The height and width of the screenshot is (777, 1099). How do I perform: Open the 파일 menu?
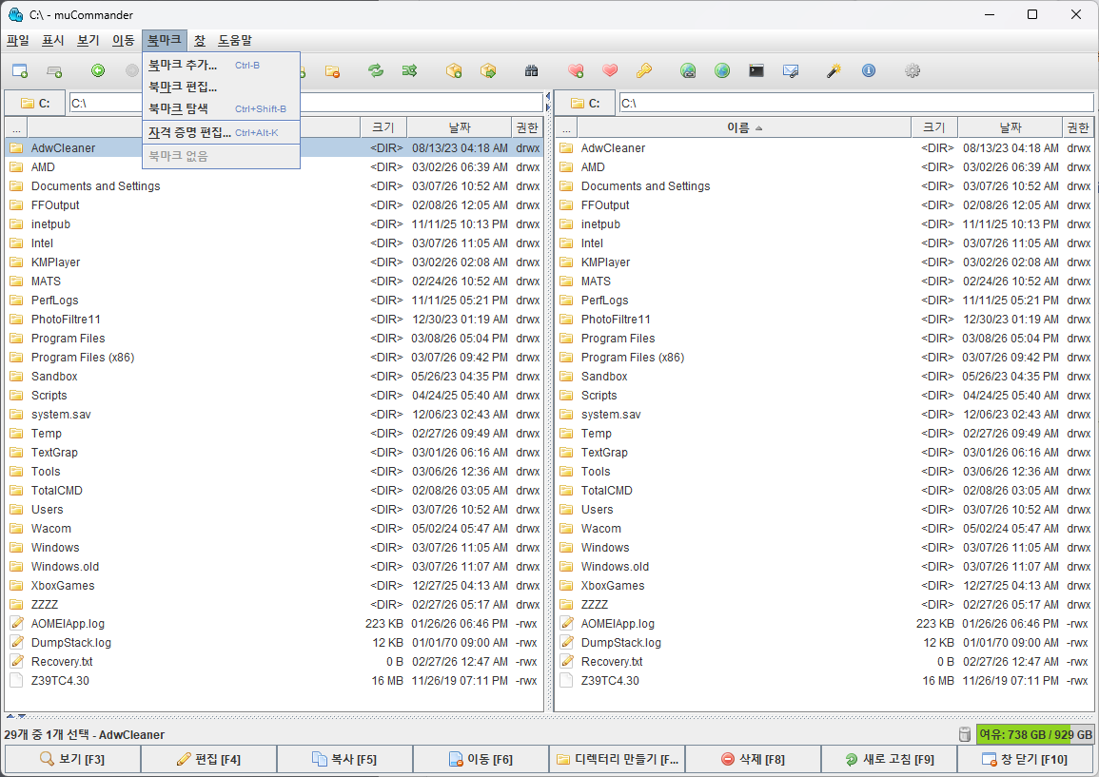pos(18,41)
